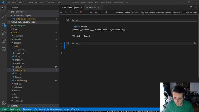
Task: Restart the Jupyter kernel
Action: (76, 12)
